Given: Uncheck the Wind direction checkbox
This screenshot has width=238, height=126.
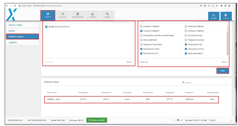Looking at the screenshot, I should point(141,54).
